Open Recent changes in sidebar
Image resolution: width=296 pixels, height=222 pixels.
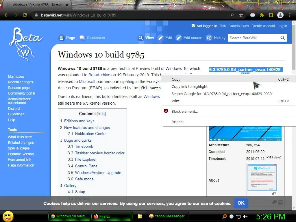point(21,82)
